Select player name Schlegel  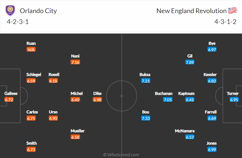pyautogui.click(x=33, y=74)
